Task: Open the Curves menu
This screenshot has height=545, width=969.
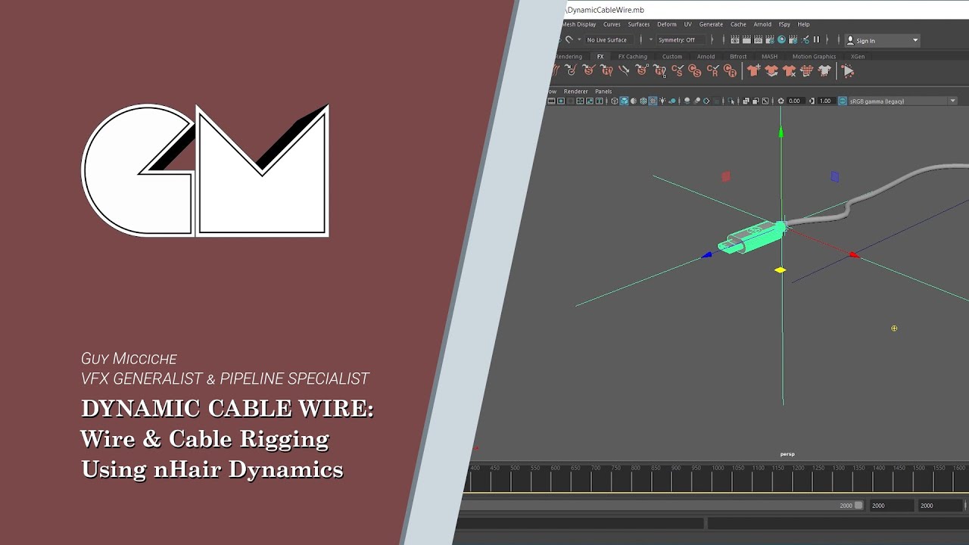Action: 612,24
